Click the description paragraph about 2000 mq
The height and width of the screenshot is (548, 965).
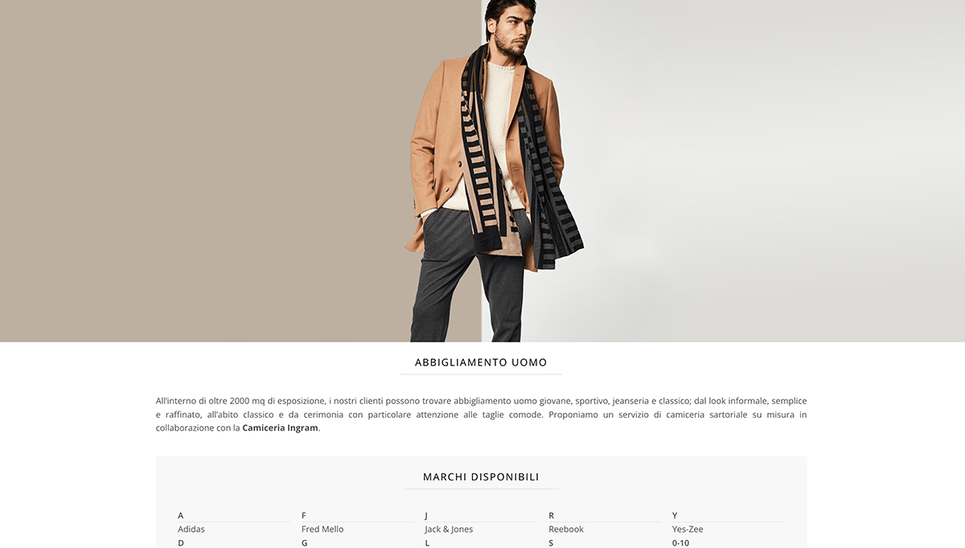[x=481, y=415]
